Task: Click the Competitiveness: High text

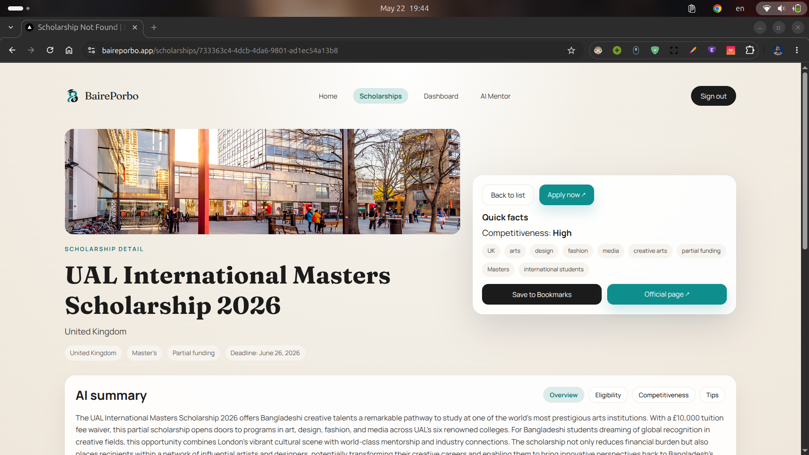Action: click(x=527, y=233)
